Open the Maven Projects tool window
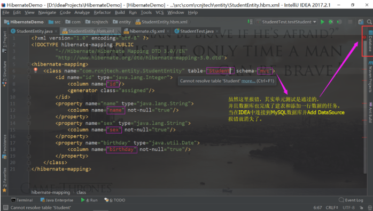The image size is (373, 211). pyautogui.click(x=370, y=76)
